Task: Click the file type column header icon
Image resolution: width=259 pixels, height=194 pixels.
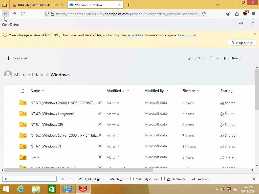Action: [23, 91]
